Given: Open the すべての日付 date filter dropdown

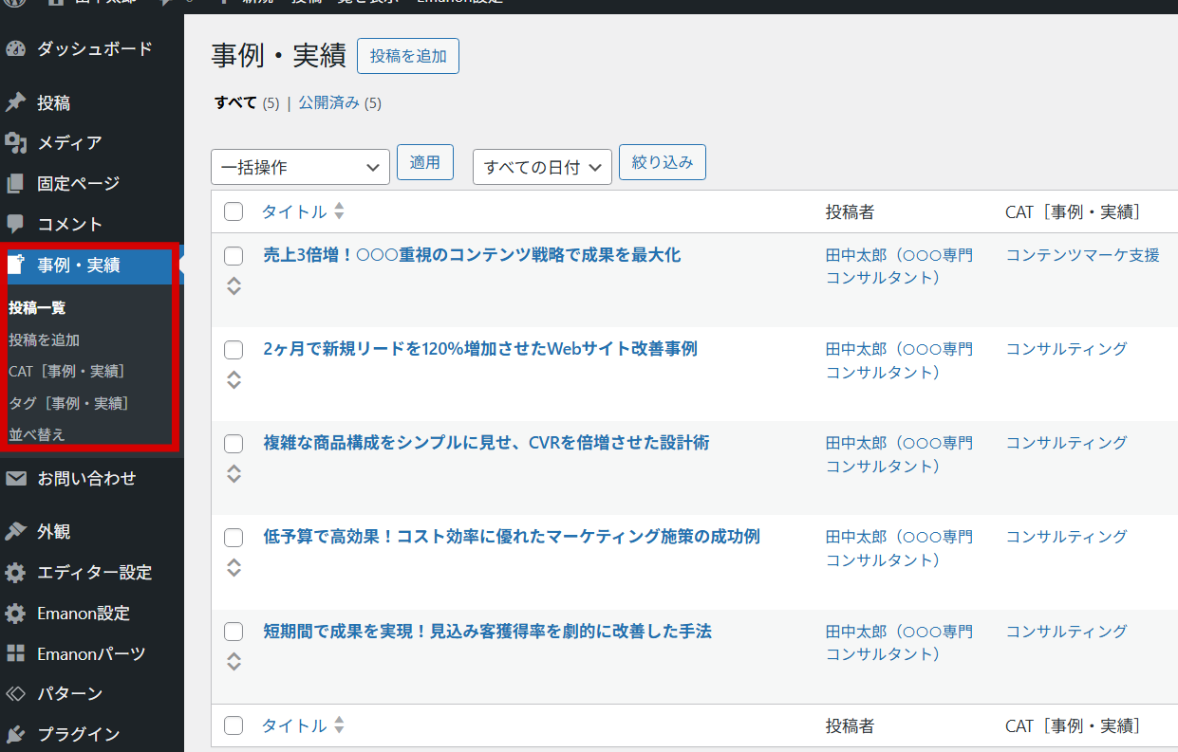Looking at the screenshot, I should pyautogui.click(x=542, y=167).
